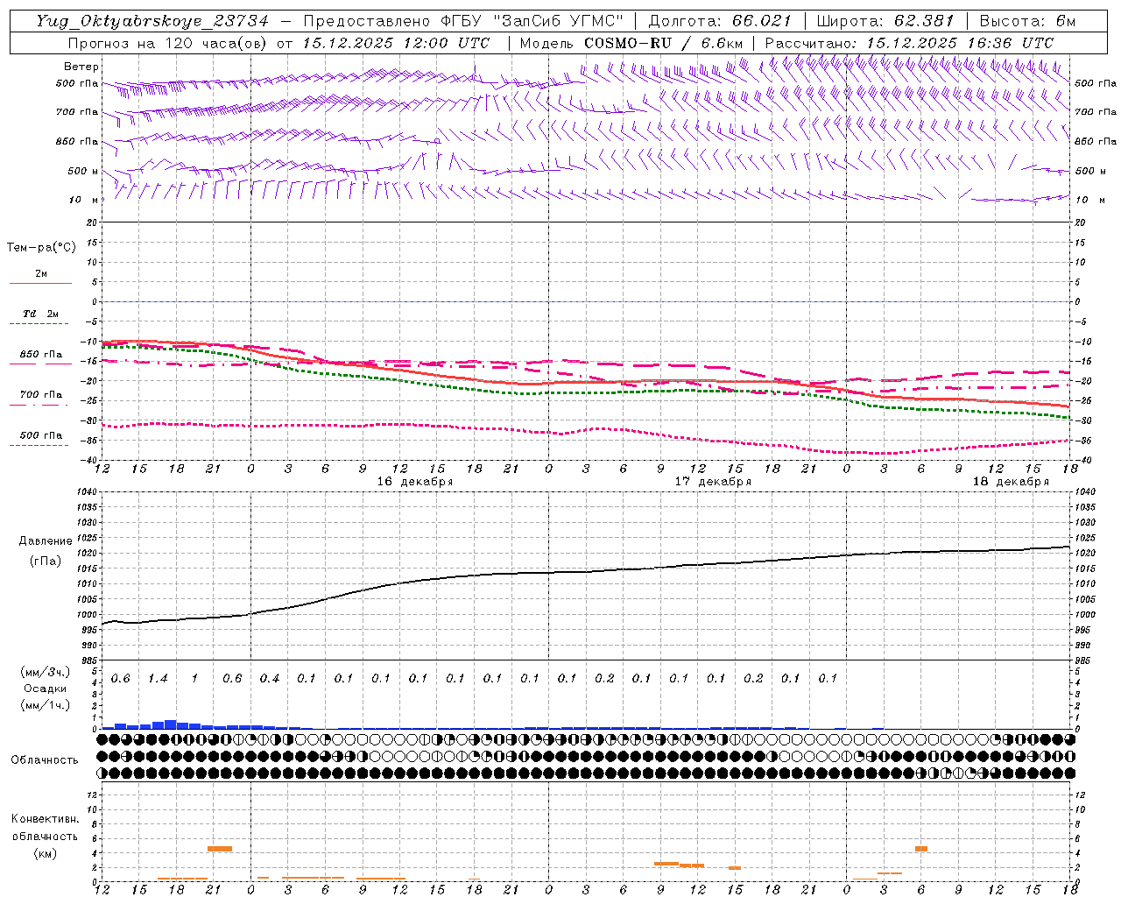The width and height of the screenshot is (1121, 897).
Task: Select the 'Широта: 62.381' header value
Action: click(x=885, y=21)
